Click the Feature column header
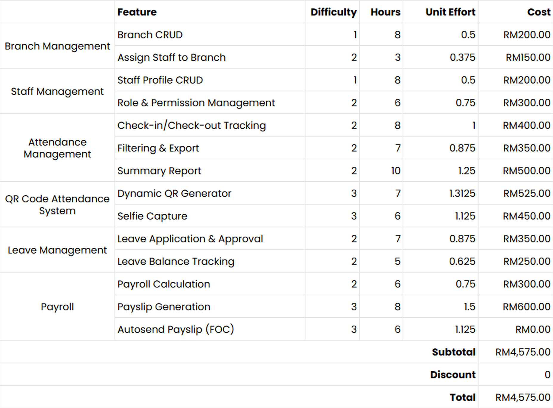This screenshot has width=553, height=408. coord(137,12)
